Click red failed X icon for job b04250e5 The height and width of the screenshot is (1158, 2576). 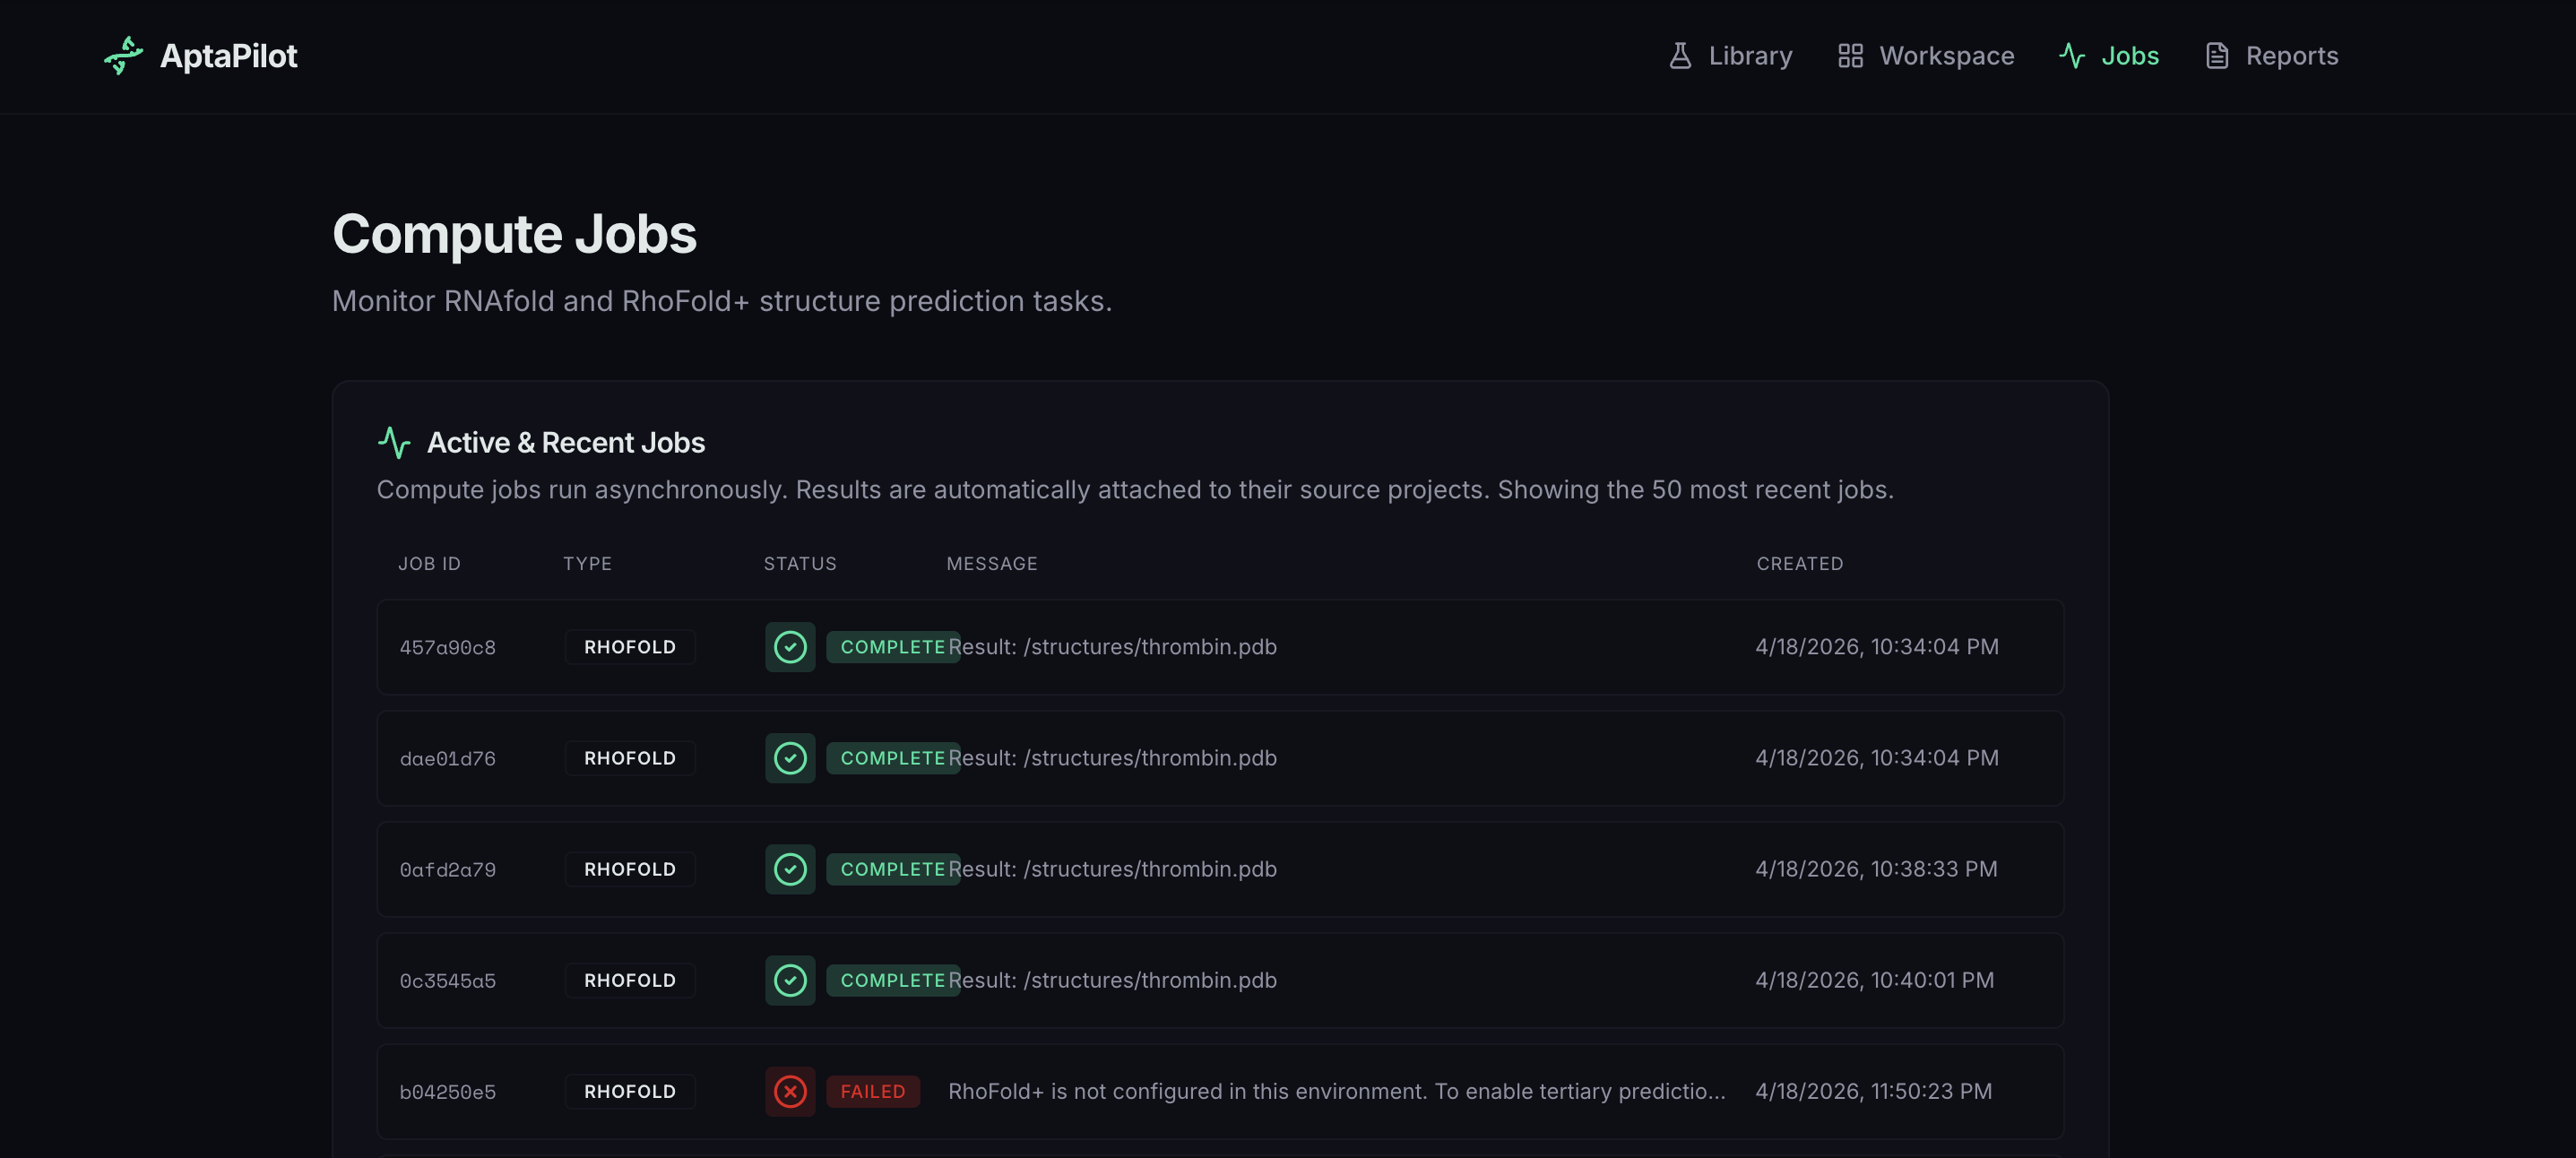tap(790, 1091)
